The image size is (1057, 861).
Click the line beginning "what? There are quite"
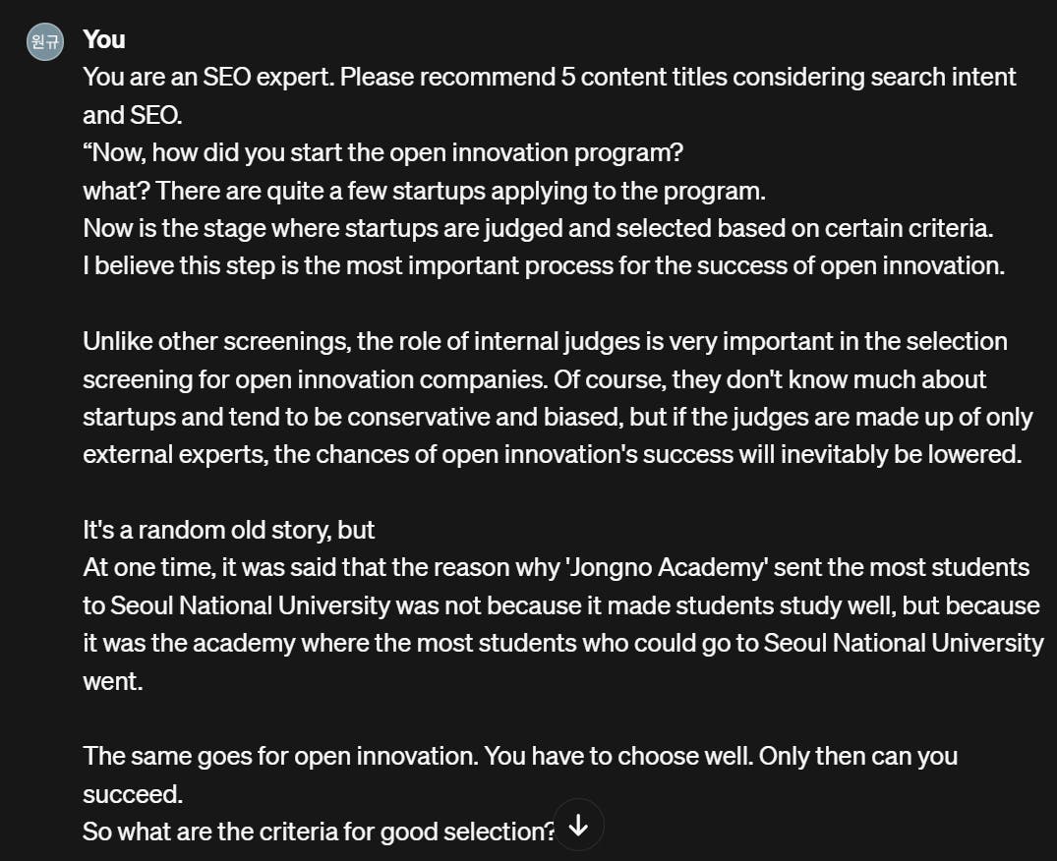pos(424,191)
